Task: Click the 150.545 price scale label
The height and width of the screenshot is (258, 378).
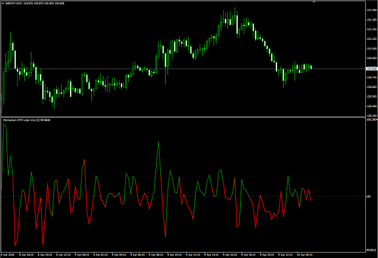Action: (371, 96)
